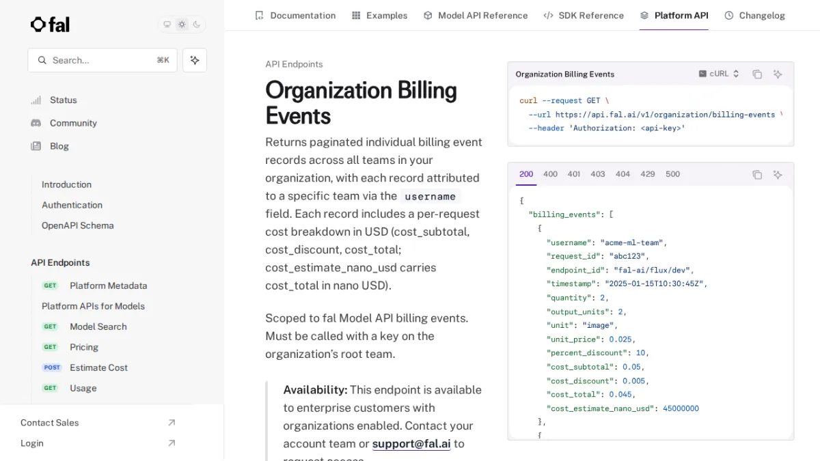Select 429 response tab

pos(648,174)
